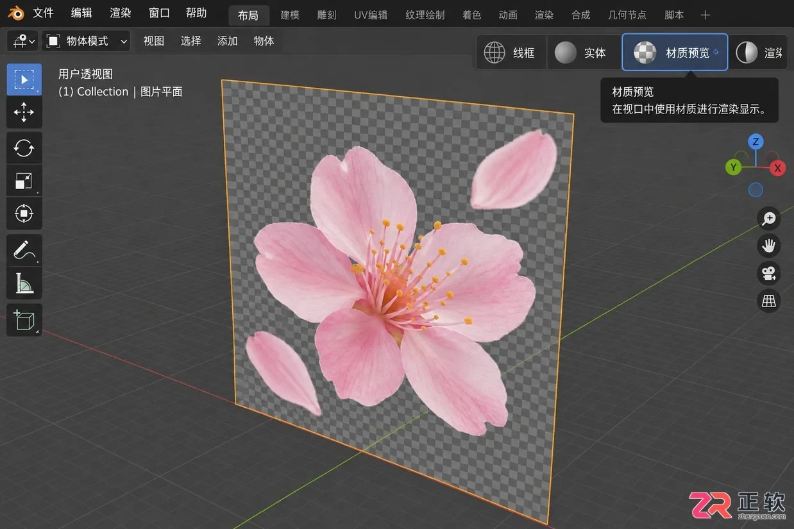794x529 pixels.
Task: Open the 选择 viewport menu
Action: click(191, 41)
